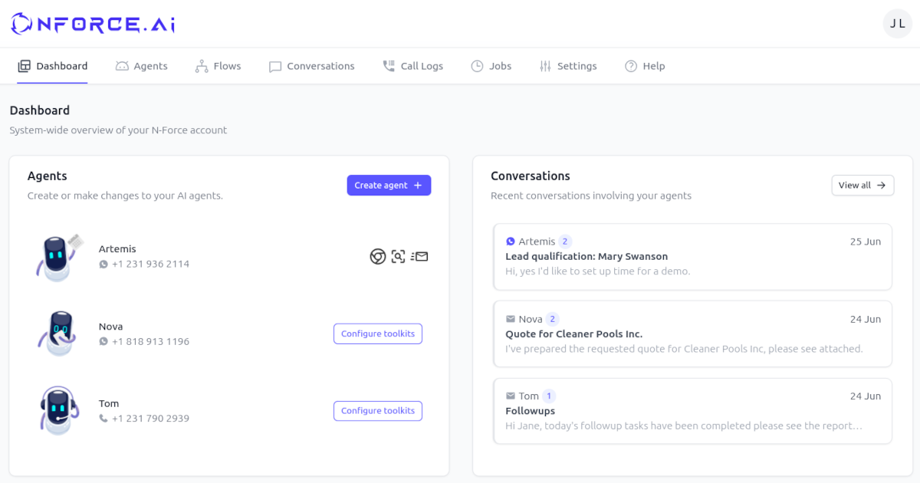This screenshot has width=920, height=483.
Task: Configure toolkits for Nova
Action: tap(378, 333)
